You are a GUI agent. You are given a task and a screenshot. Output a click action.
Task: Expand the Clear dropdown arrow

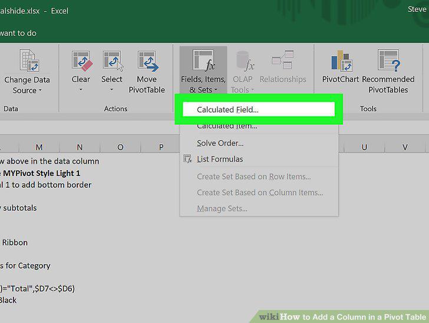click(x=81, y=89)
